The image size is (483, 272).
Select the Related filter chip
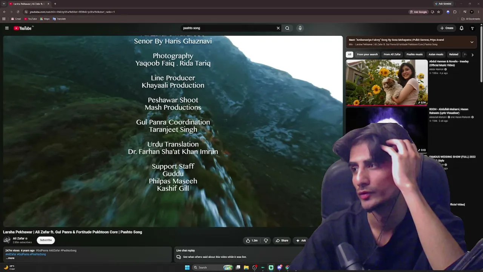click(x=454, y=54)
